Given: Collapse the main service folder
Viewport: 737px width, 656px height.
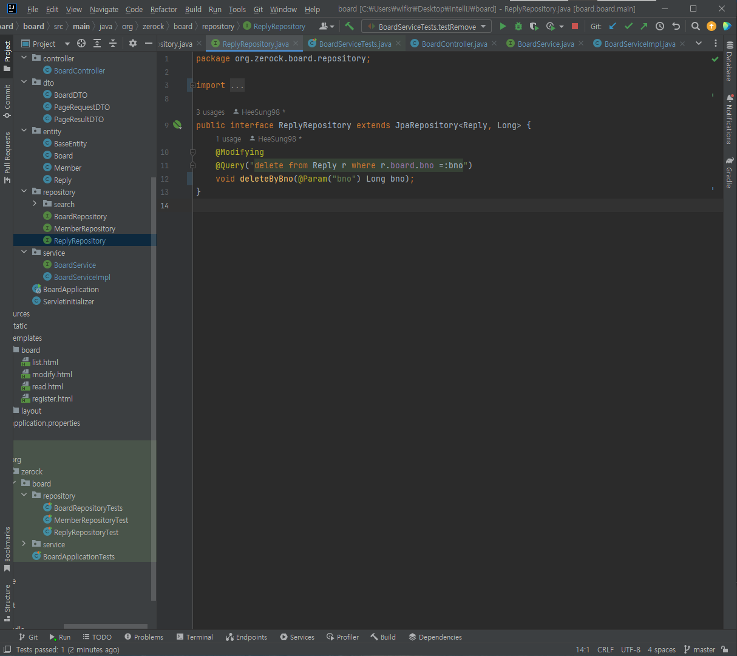Looking at the screenshot, I should (24, 252).
